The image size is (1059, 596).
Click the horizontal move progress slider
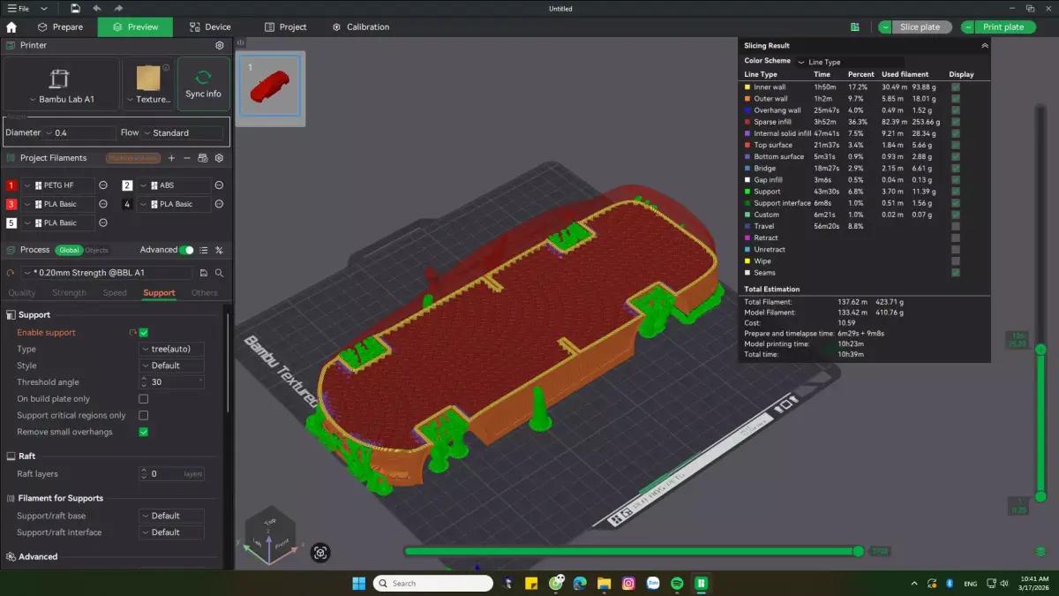point(632,551)
